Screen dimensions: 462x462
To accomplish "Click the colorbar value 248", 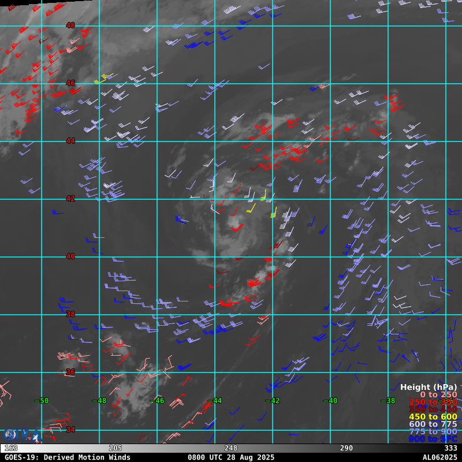I will coord(230,448).
